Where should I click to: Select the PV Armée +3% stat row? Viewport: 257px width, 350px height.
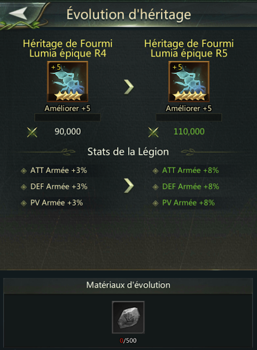pos(56,203)
